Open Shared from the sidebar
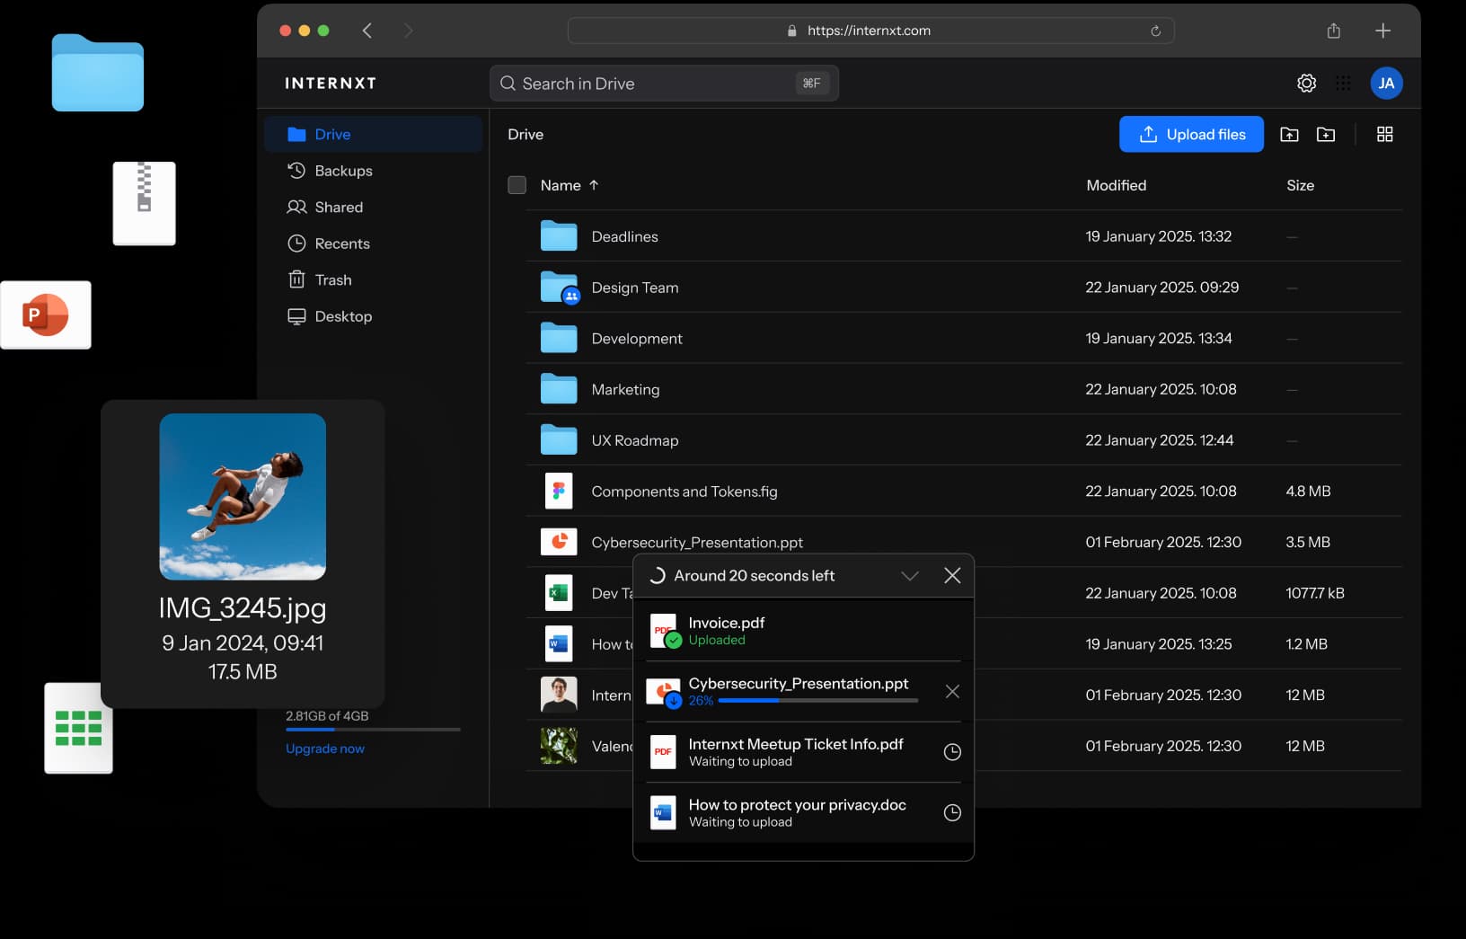Viewport: 1466px width, 939px height. (x=339, y=207)
